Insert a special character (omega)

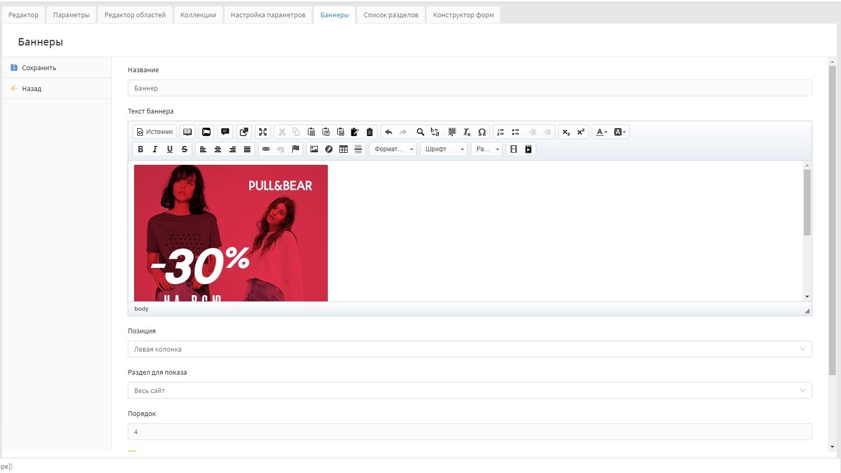click(x=482, y=132)
